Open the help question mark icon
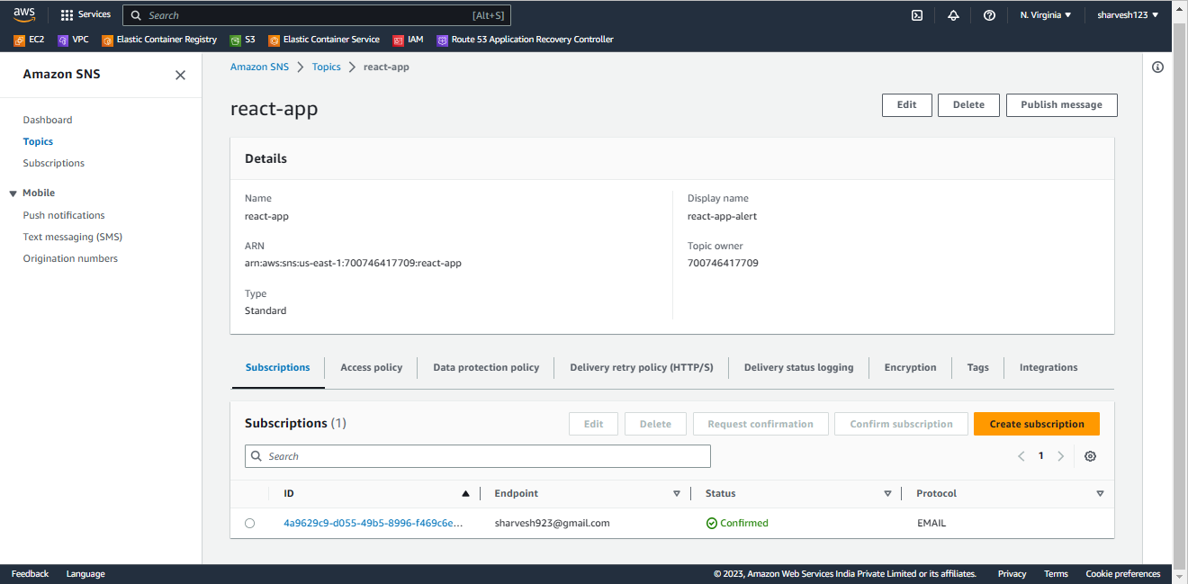 989,14
